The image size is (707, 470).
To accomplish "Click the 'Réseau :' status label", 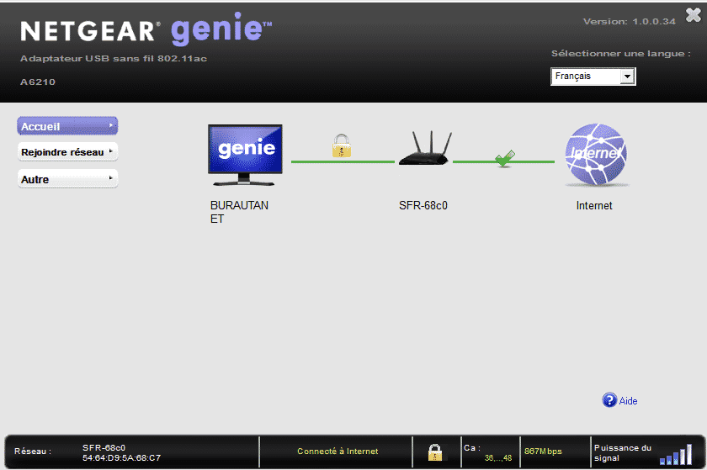I will (x=33, y=451).
